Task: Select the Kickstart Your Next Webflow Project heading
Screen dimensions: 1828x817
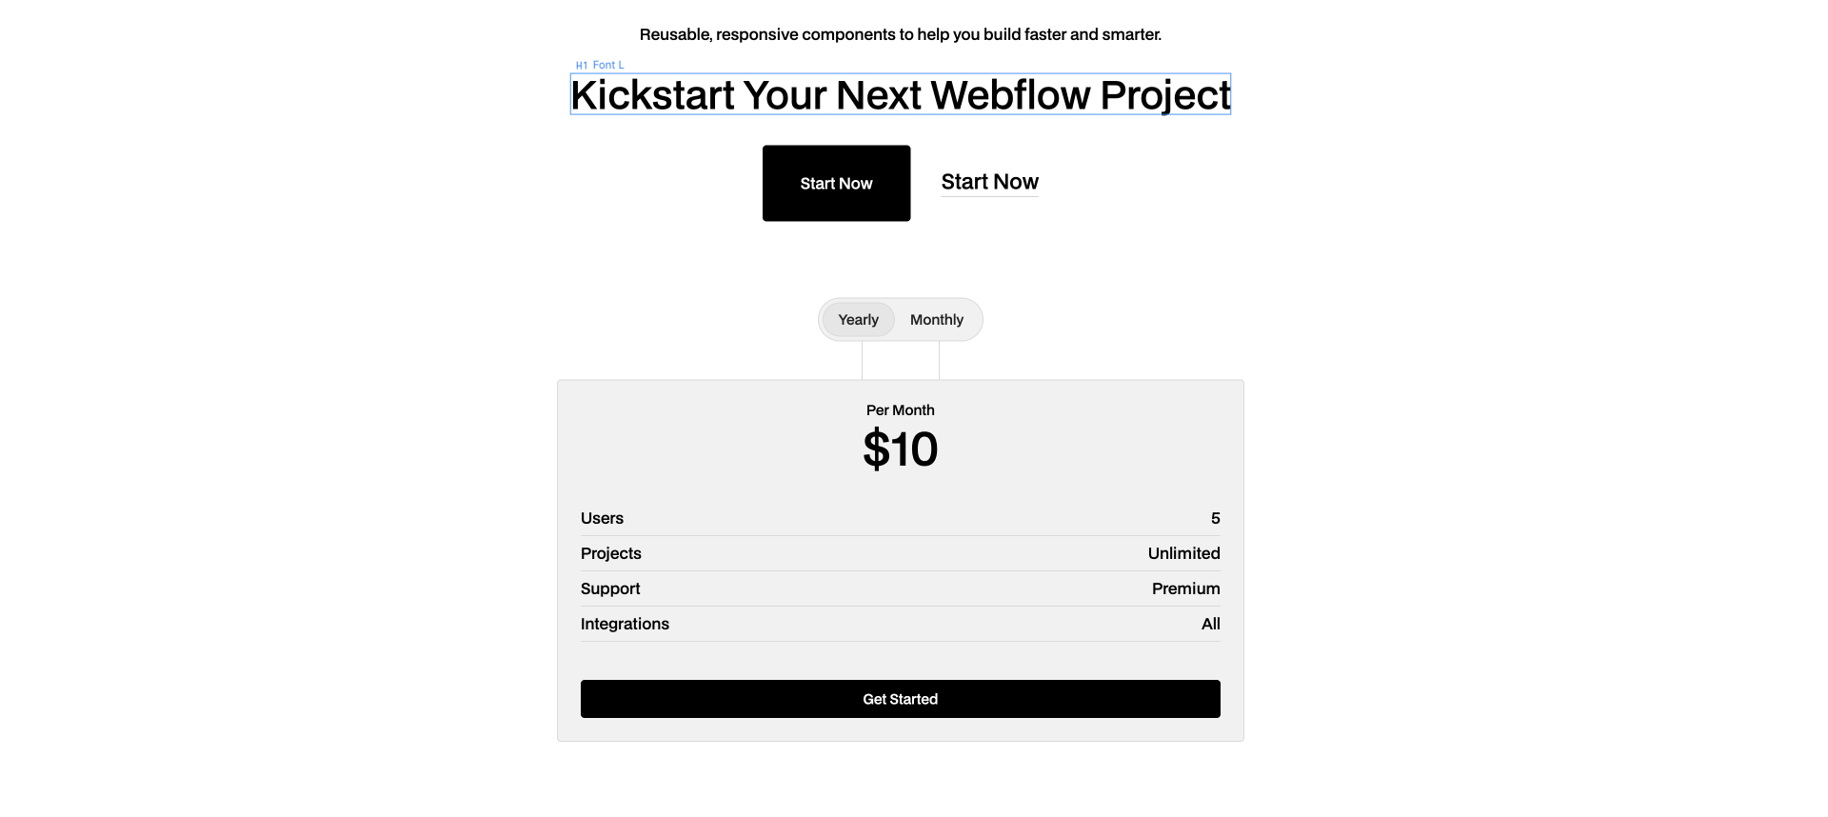Action: coord(900,94)
